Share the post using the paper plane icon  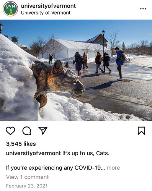click(x=43, y=131)
